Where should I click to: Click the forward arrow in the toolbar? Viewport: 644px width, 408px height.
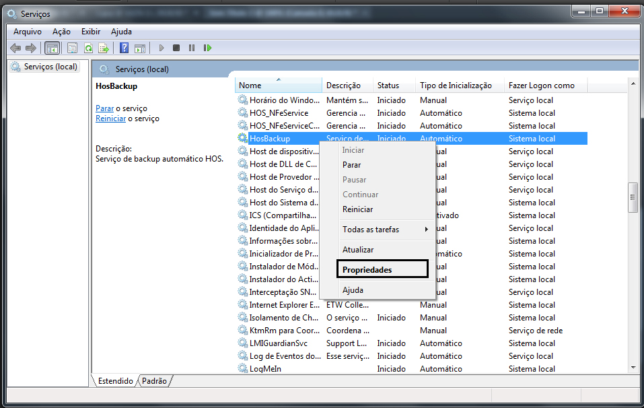30,48
